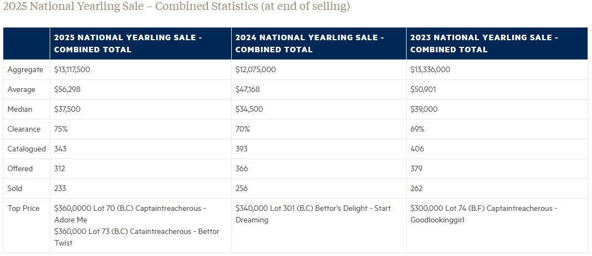Select the Average row label
The width and height of the screenshot is (592, 256).
coord(22,90)
